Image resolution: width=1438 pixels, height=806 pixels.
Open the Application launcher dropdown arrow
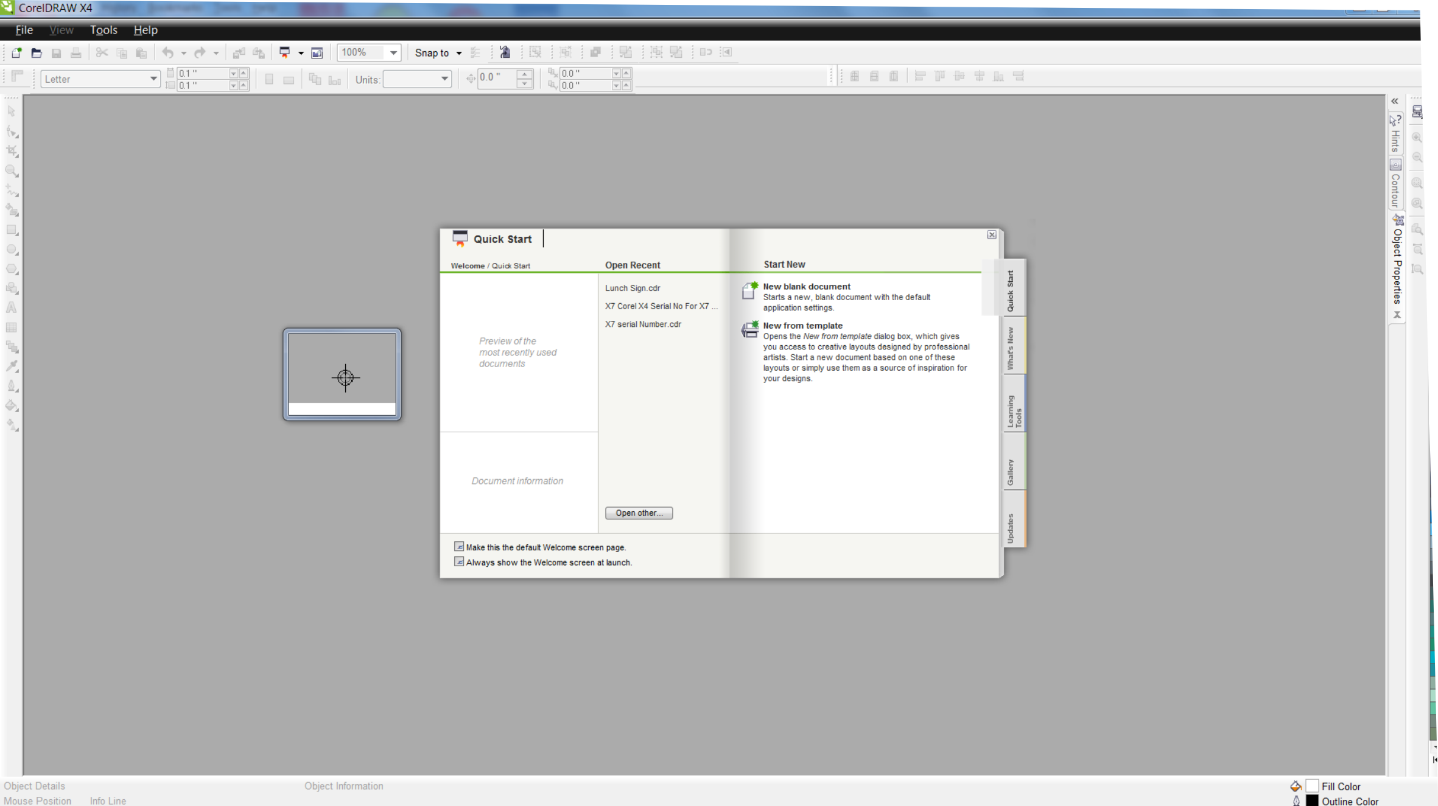pyautogui.click(x=301, y=53)
